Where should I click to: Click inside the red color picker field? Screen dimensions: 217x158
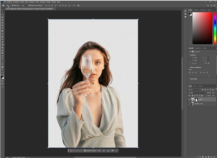coord(202,28)
